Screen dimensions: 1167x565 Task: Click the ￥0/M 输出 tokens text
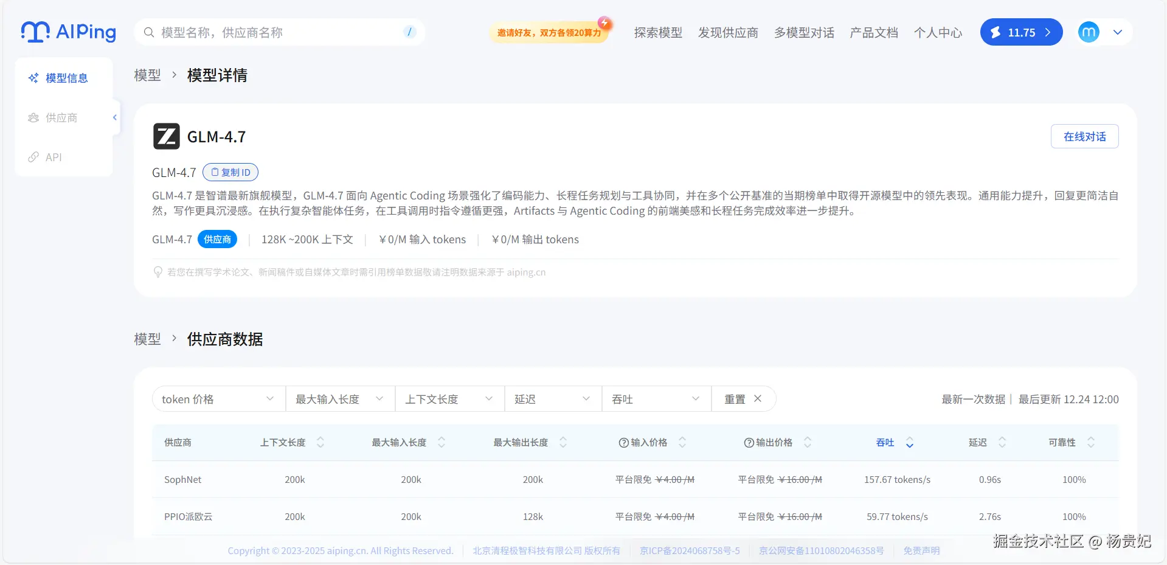point(535,239)
